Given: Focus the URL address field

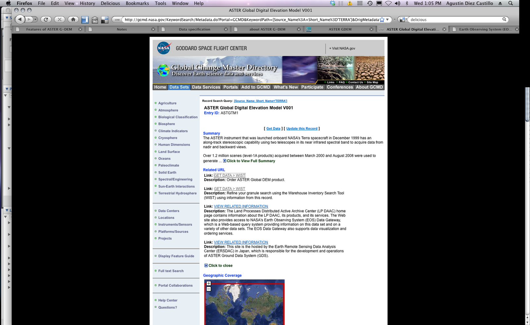Looking at the screenshot, I should (x=252, y=20).
